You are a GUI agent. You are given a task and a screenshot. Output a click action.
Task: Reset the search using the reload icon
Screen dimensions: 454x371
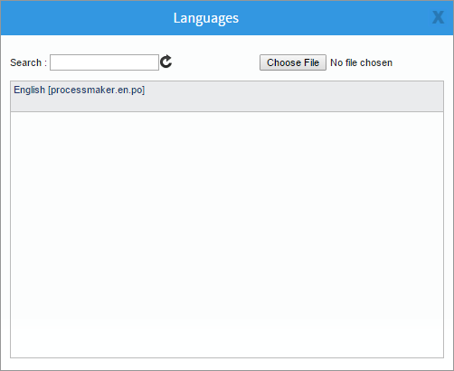click(166, 62)
